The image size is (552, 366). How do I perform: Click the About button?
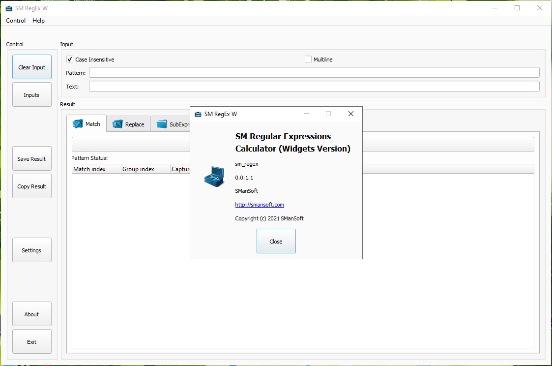(31, 314)
